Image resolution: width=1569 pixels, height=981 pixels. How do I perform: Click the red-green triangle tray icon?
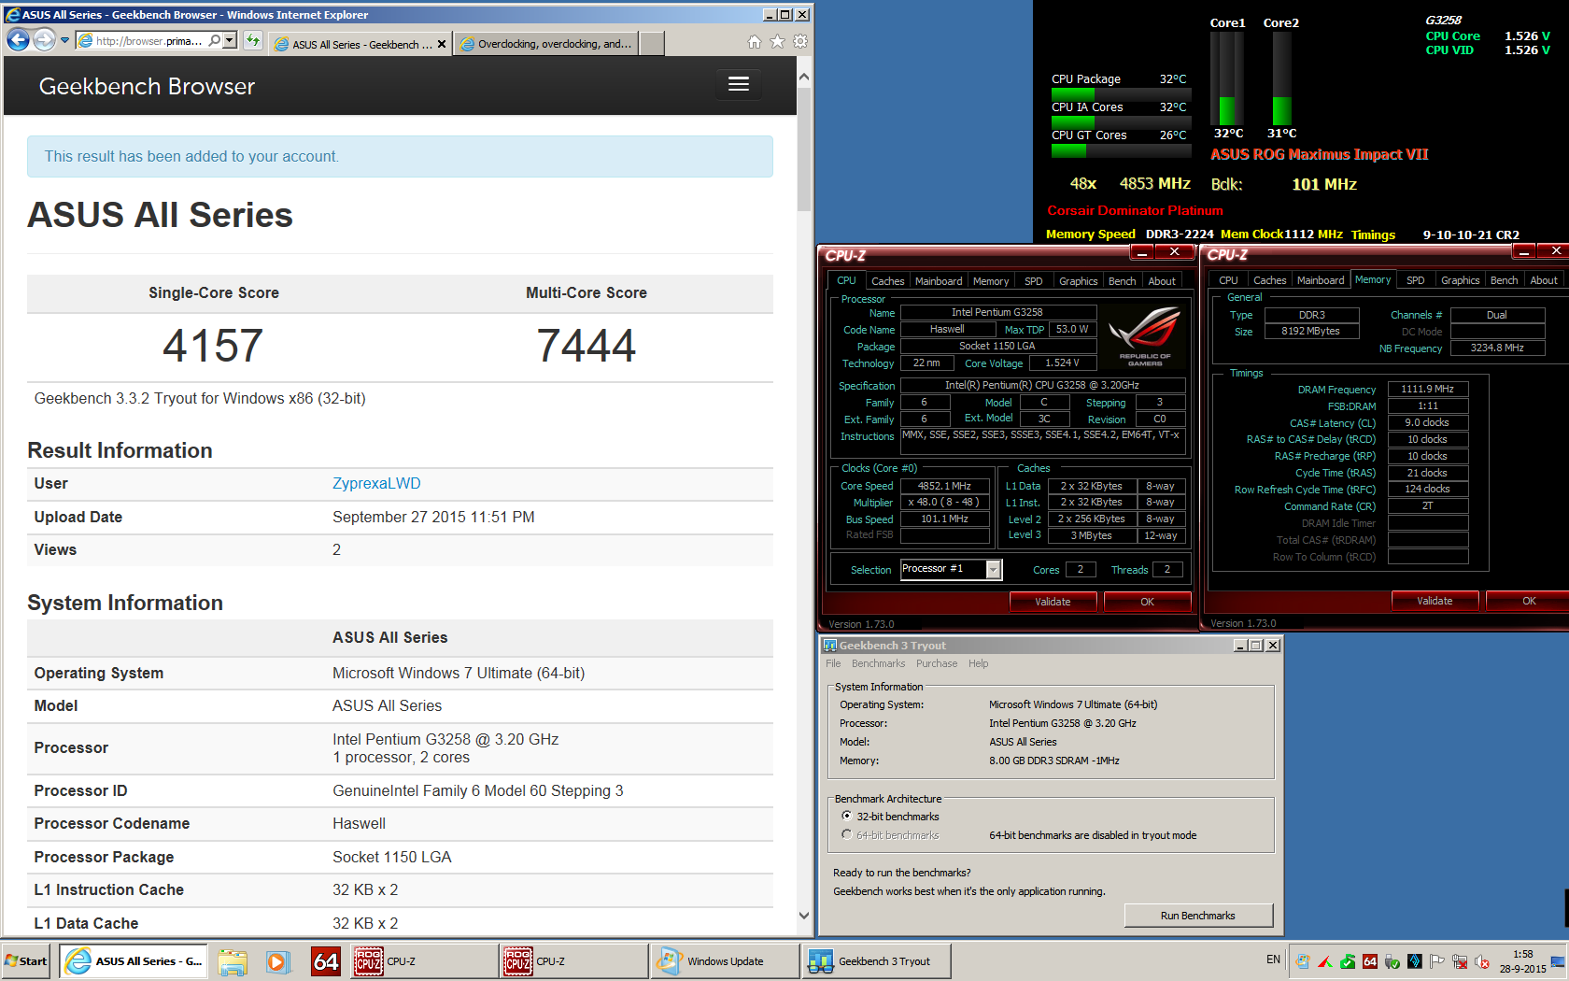[x=1325, y=961]
